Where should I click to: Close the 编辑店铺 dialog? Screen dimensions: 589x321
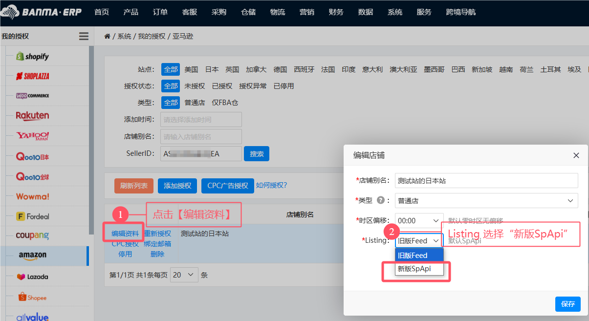tap(576, 155)
